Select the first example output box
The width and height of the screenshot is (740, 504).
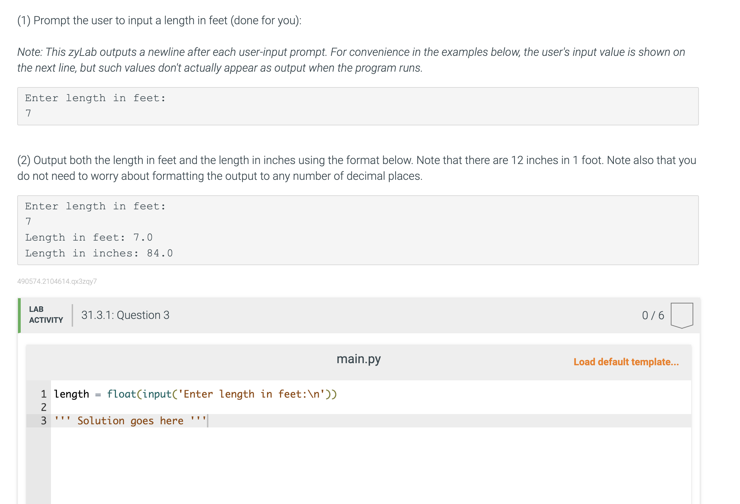(x=358, y=106)
